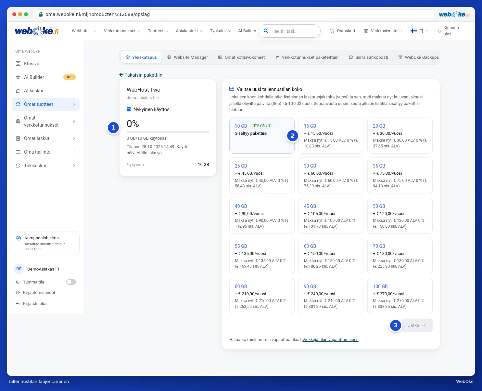Click the Verkkosivustolle globe icon

366,31
